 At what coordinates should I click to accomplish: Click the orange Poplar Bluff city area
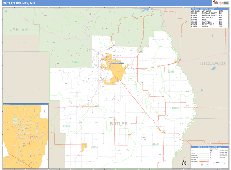116,73
